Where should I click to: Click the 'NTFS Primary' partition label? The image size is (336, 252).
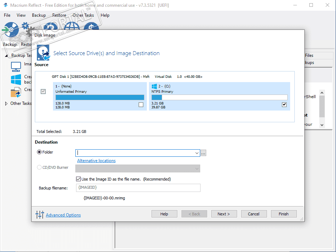[162, 91]
